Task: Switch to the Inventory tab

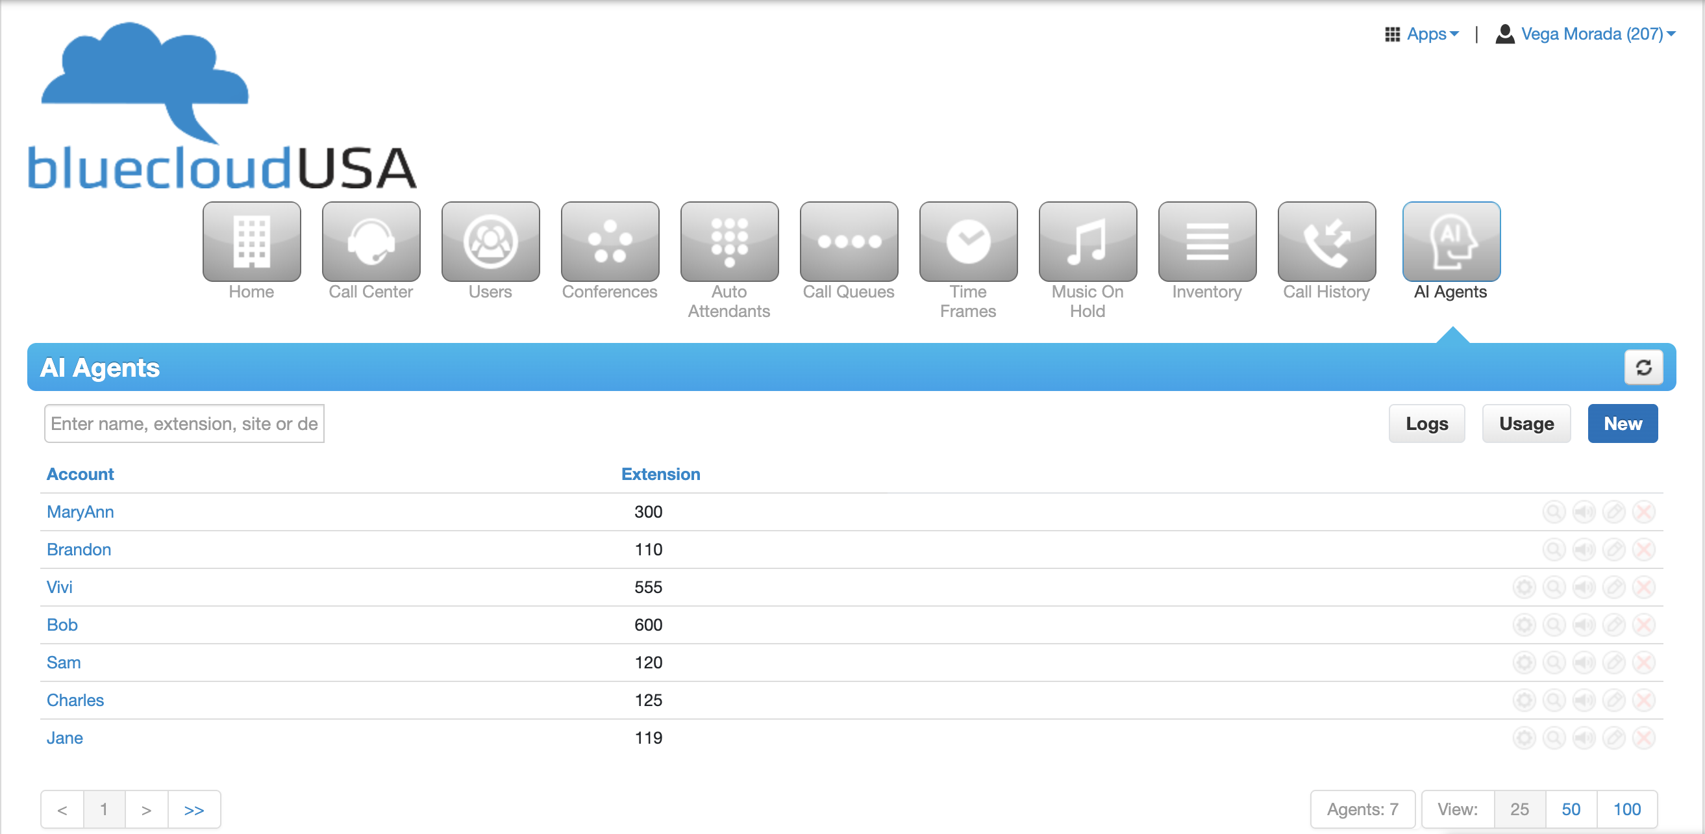Action: tap(1206, 242)
